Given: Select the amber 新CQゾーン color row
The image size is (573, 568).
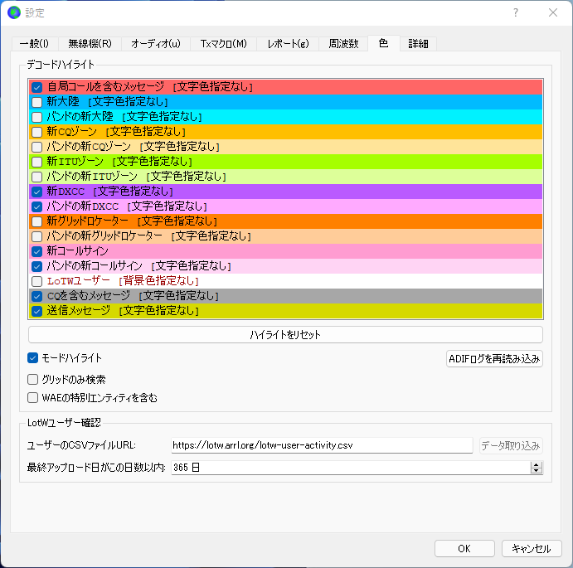Looking at the screenshot, I should [x=286, y=132].
